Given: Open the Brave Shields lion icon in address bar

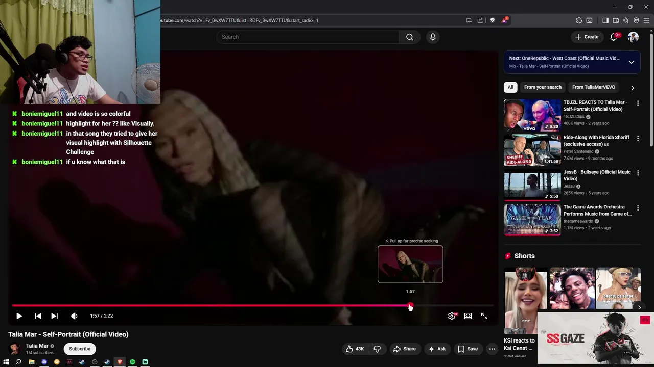Looking at the screenshot, I should click(x=493, y=20).
